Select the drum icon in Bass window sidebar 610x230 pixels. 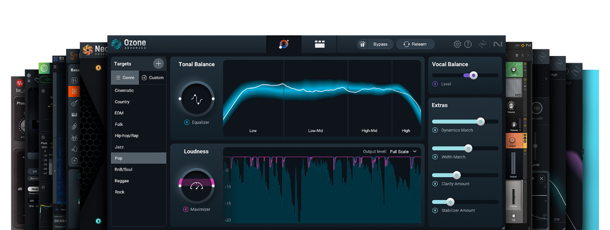pyautogui.click(x=75, y=137)
